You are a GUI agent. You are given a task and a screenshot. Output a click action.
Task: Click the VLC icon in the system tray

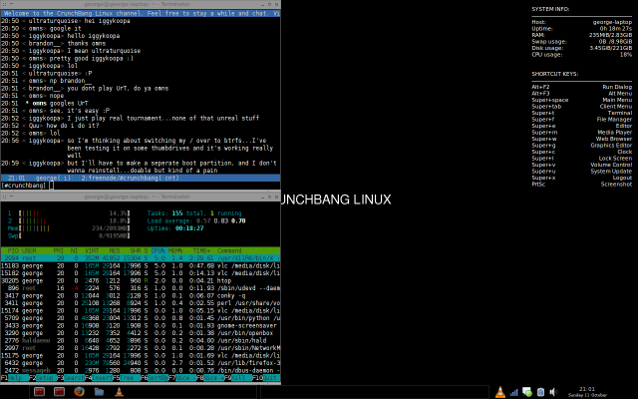[500, 392]
